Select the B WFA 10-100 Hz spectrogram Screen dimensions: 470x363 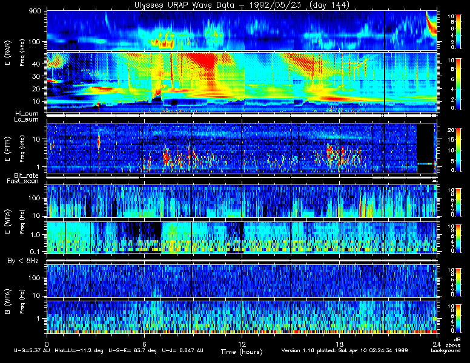pos(242,281)
